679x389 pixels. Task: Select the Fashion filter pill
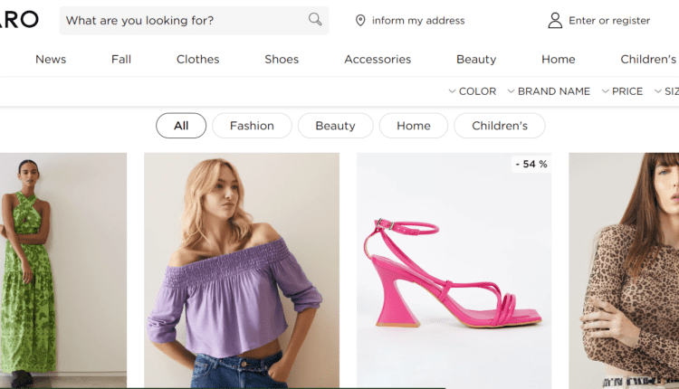(252, 126)
